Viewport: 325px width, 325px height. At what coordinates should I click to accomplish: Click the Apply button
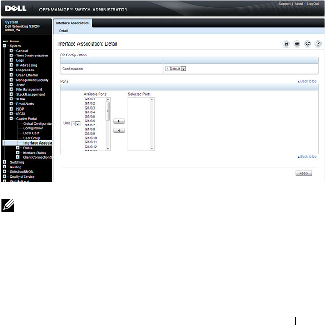(304, 173)
